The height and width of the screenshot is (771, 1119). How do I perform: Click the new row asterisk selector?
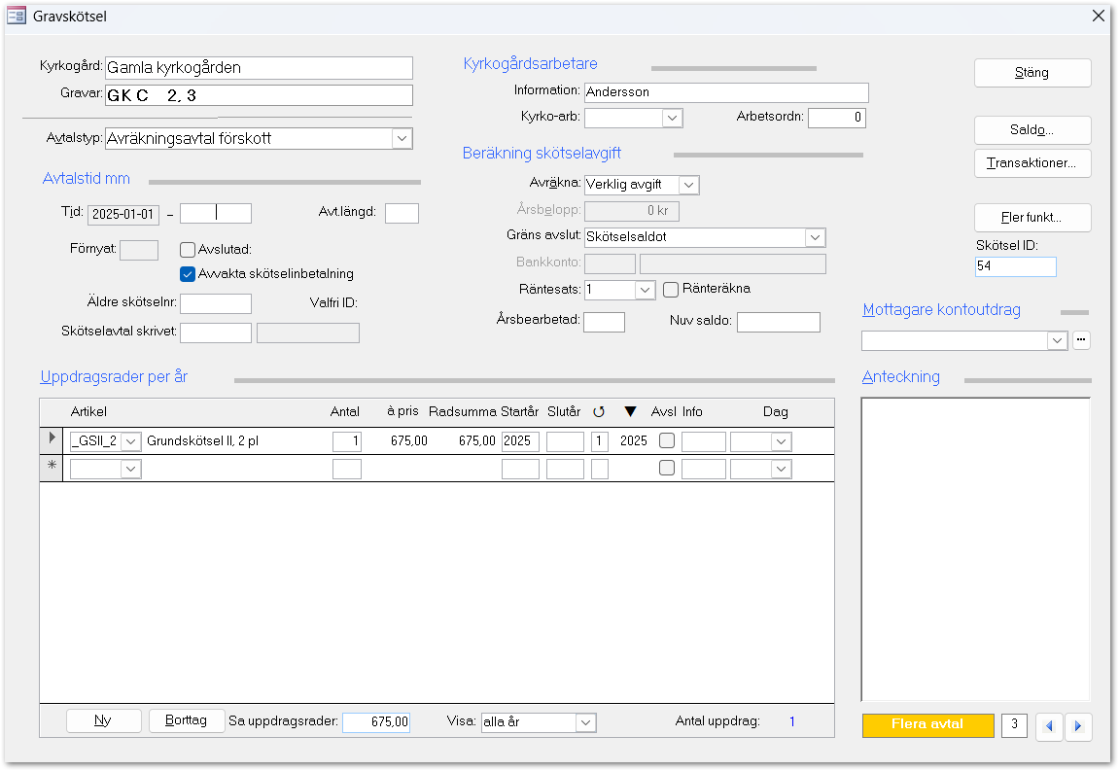tap(52, 469)
